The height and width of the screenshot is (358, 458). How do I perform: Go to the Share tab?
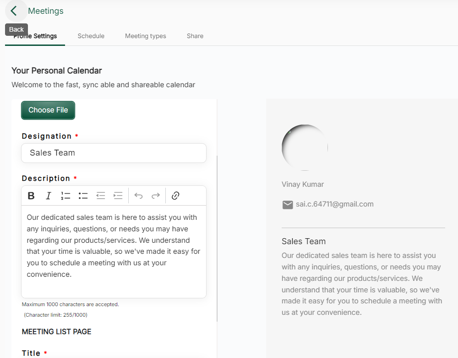pos(195,36)
